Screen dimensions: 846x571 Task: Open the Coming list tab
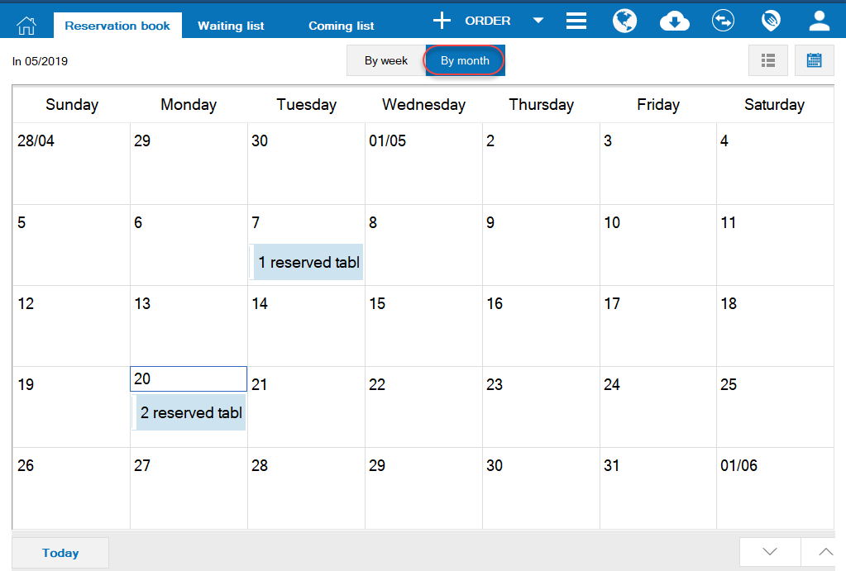point(341,26)
